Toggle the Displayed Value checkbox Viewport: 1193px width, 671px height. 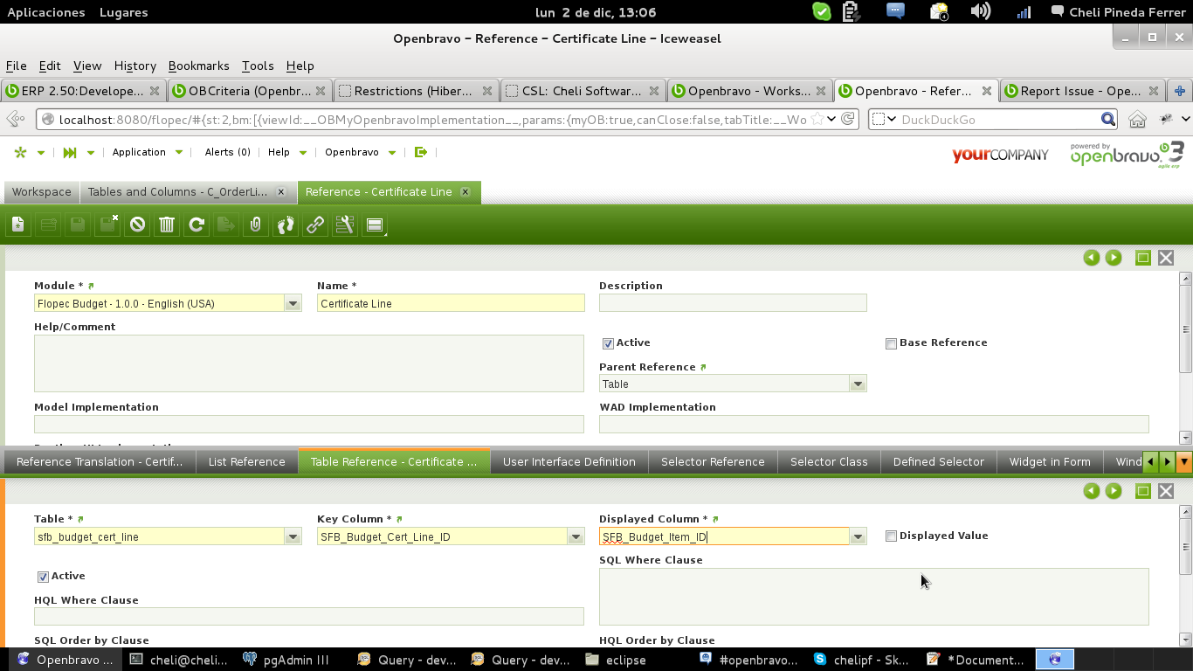click(891, 536)
